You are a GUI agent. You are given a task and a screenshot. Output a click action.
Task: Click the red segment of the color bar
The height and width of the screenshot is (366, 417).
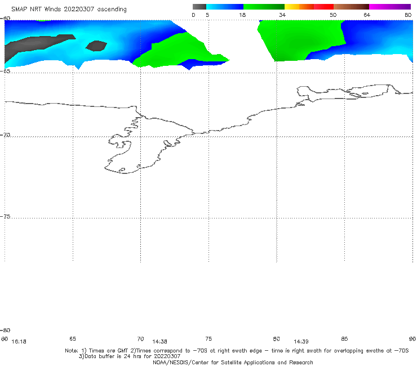coord(323,7)
